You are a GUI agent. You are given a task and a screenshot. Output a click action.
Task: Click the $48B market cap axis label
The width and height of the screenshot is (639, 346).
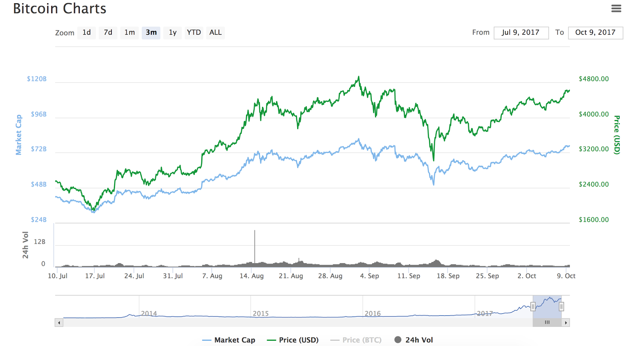coord(39,185)
